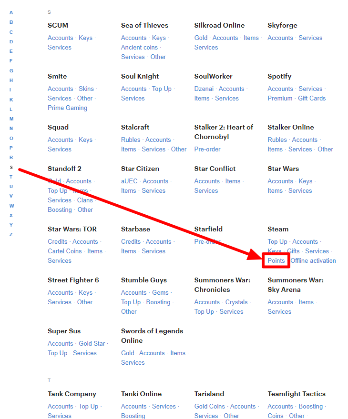348x419 pixels.
Task: Open Boosting link under Standoff 2
Action: point(60,210)
